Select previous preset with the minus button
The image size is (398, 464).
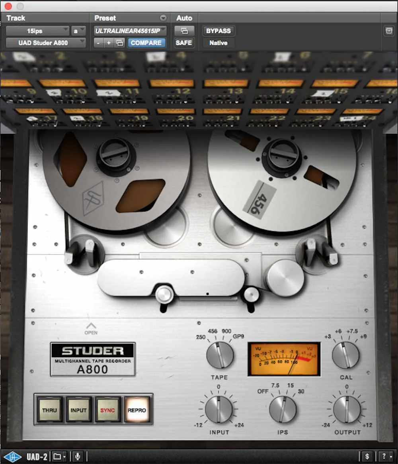click(98, 43)
